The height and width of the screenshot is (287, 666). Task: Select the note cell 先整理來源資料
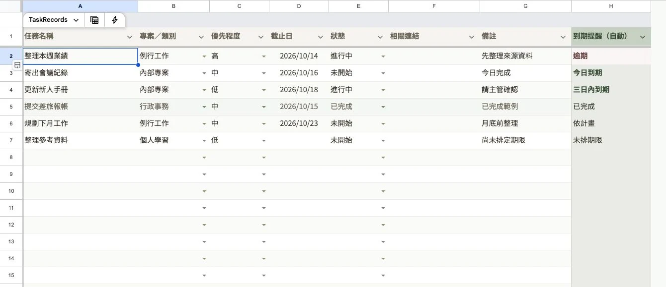pos(525,56)
